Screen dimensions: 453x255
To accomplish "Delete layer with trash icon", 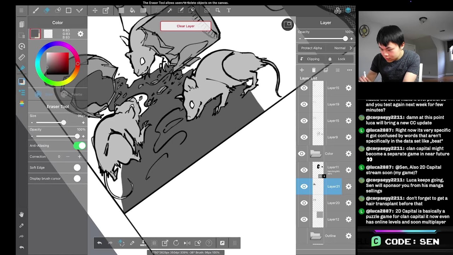I will point(314,70).
